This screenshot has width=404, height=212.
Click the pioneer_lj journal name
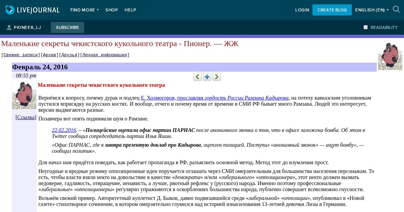coord(27,28)
